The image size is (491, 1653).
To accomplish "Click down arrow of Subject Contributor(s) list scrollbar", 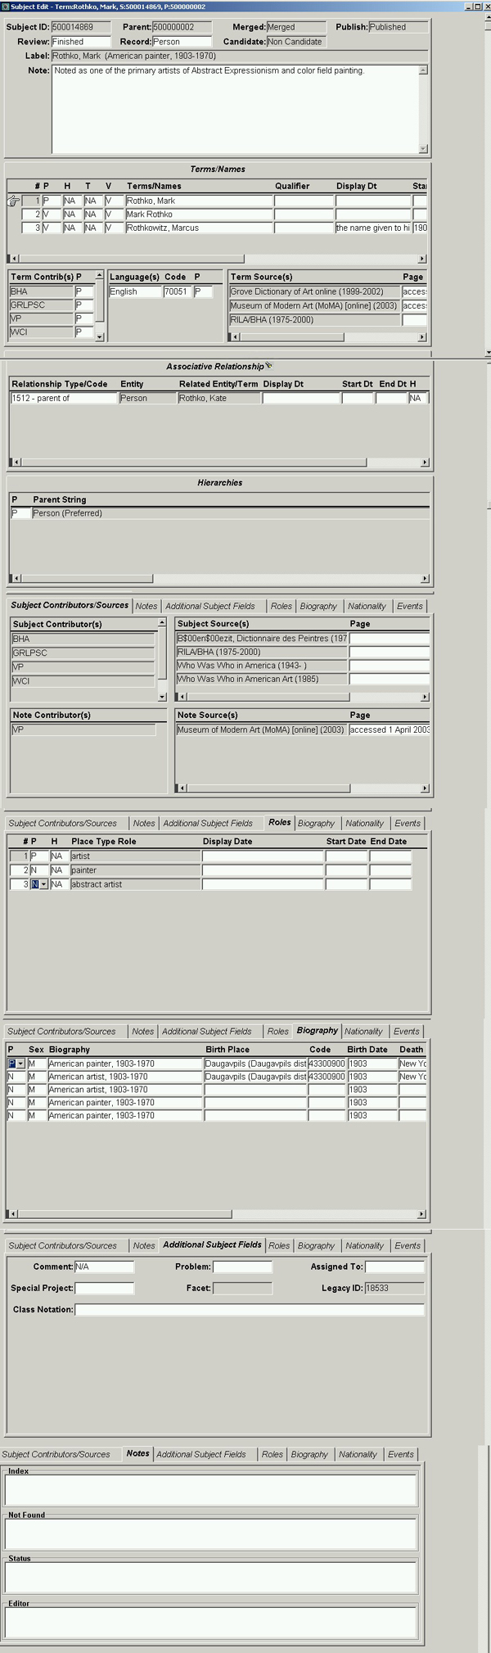I will [162, 697].
